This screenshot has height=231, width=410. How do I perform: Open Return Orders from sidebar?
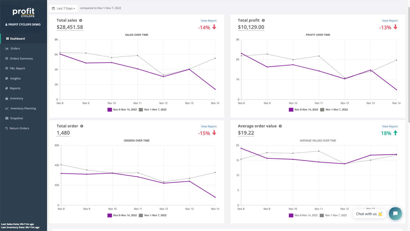click(x=19, y=128)
